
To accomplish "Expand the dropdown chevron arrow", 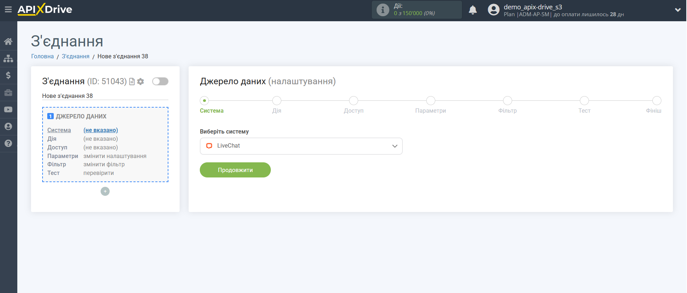I will point(395,146).
